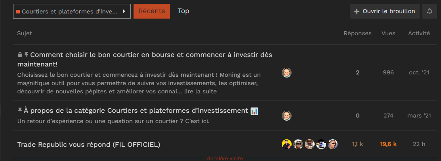The image size is (441, 161).
Task: Open Comment choisir le bon courtier topic
Action: coord(145,59)
